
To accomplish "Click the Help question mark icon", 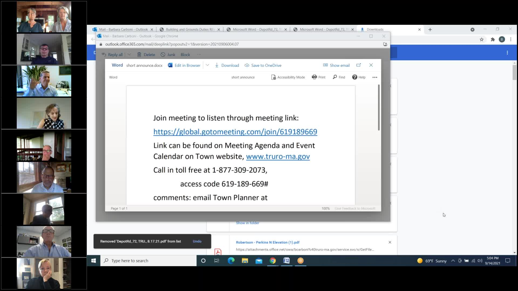I will [355, 77].
